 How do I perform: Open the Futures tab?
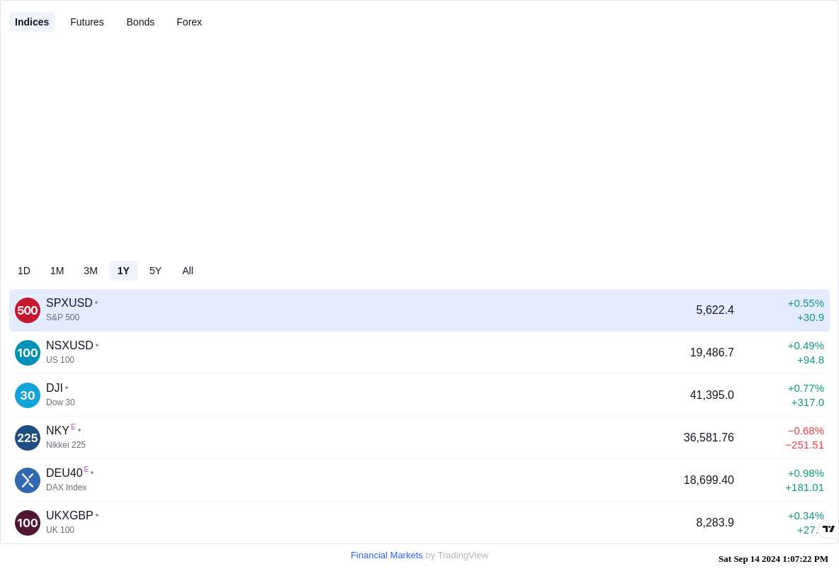[87, 22]
